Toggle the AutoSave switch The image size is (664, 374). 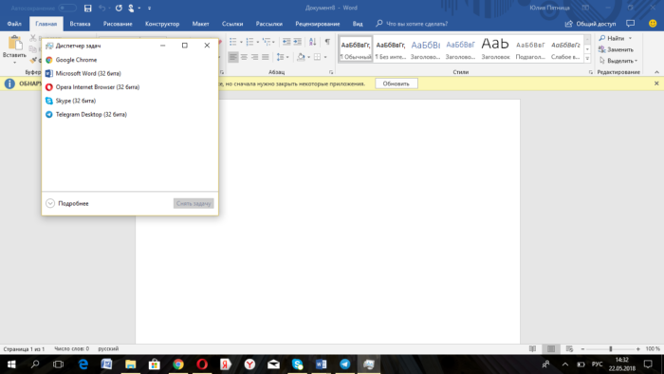coord(67,8)
